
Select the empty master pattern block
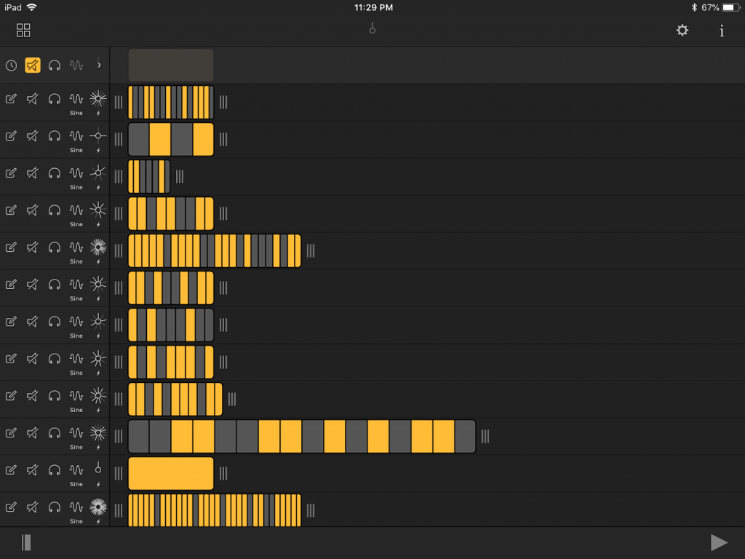click(x=171, y=65)
